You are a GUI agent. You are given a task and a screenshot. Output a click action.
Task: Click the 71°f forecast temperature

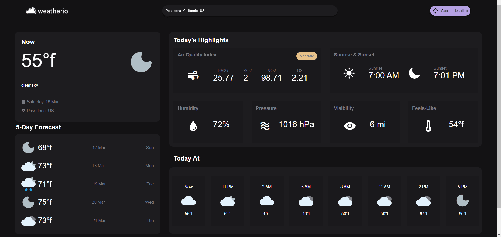pyautogui.click(x=45, y=184)
